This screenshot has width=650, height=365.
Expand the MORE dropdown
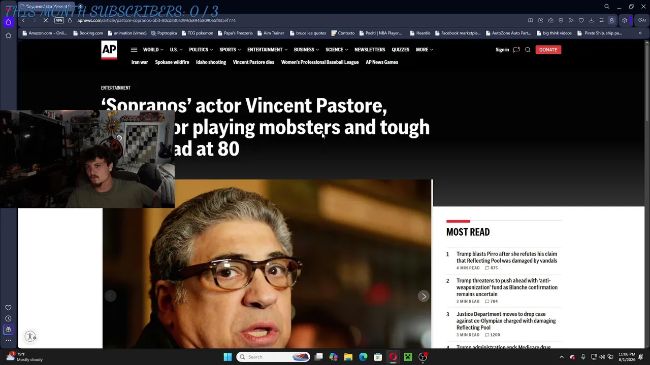click(425, 50)
